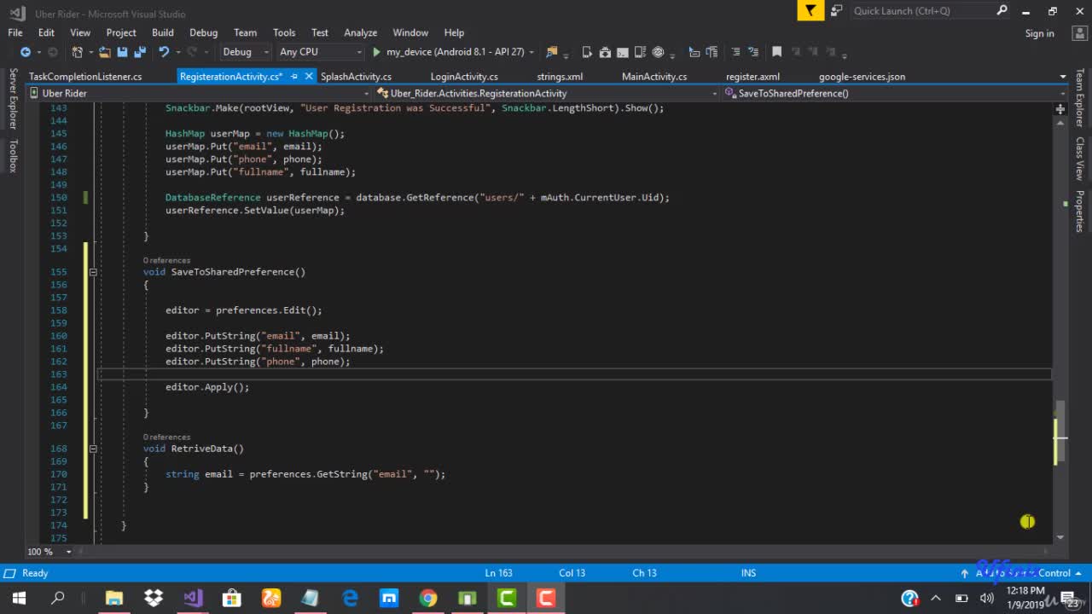
Task: Click the split editor window handle icon
Action: (1060, 109)
